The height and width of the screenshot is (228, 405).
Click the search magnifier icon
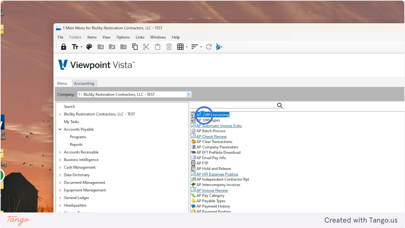click(280, 105)
